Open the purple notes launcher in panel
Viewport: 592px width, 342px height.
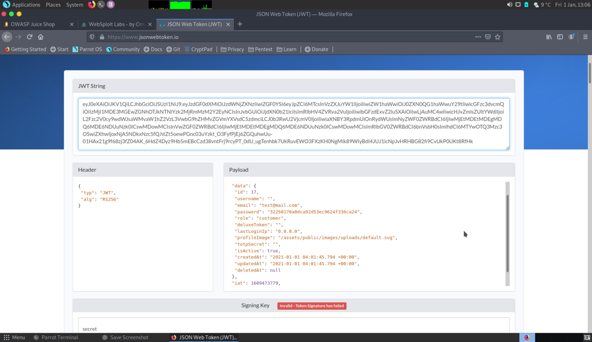111,4
